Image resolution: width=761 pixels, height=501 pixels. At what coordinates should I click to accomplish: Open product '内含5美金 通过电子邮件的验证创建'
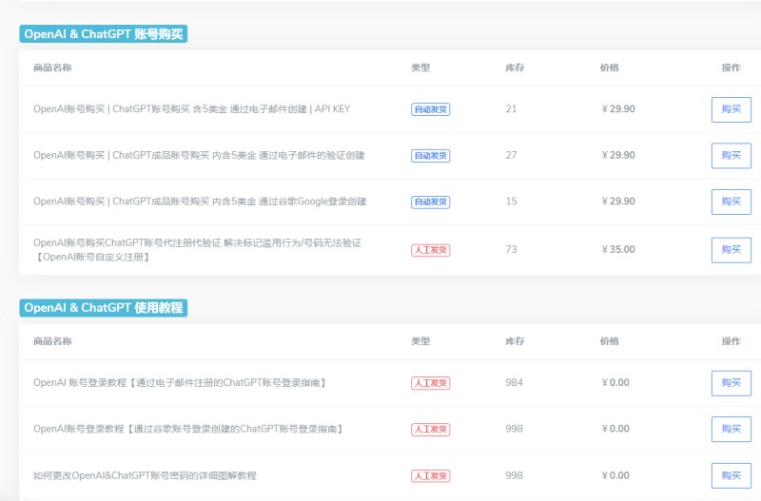(199, 155)
